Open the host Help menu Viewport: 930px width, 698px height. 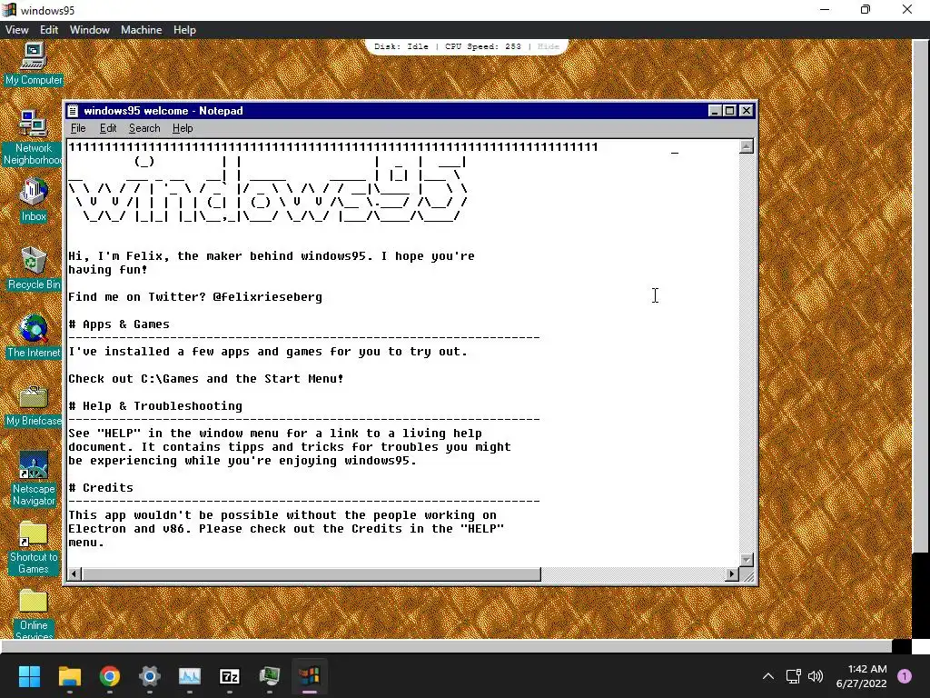184,30
